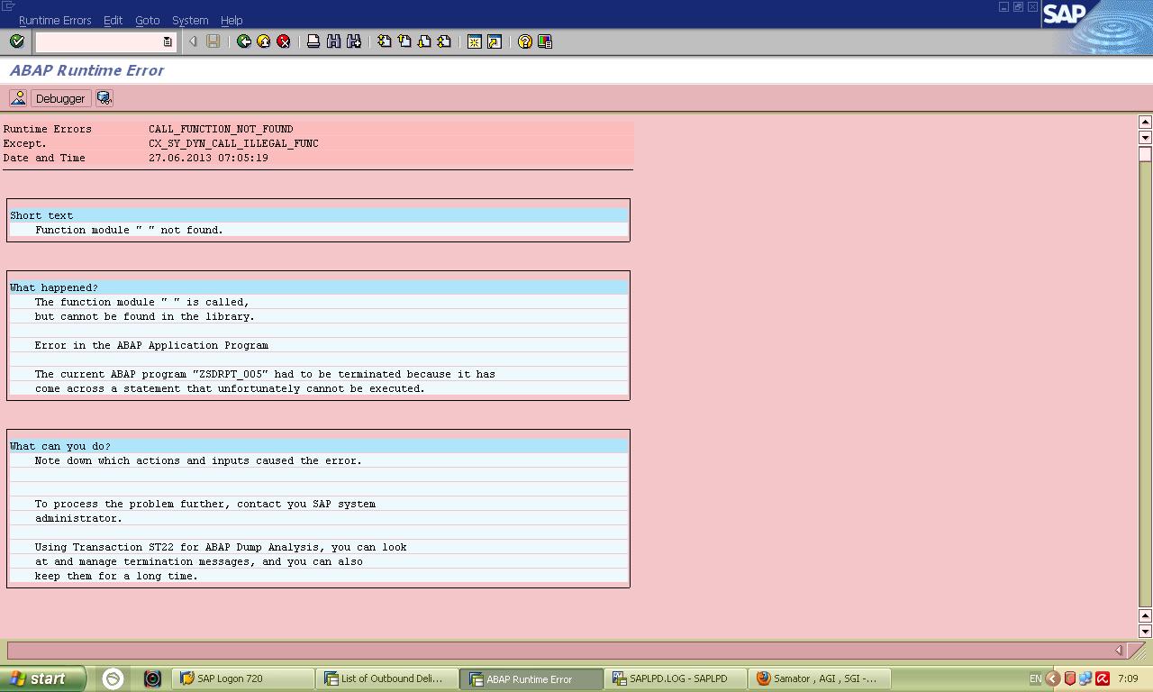The width and height of the screenshot is (1153, 692).
Task: Open the Runtime Errors menu
Action: pos(55,20)
